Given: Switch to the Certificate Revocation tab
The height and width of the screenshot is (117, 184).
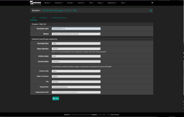Looking at the screenshot, I should tap(59, 18).
